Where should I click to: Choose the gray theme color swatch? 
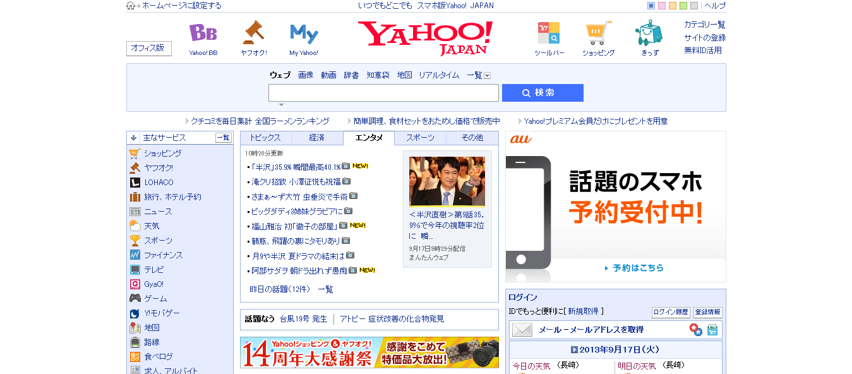tap(694, 6)
